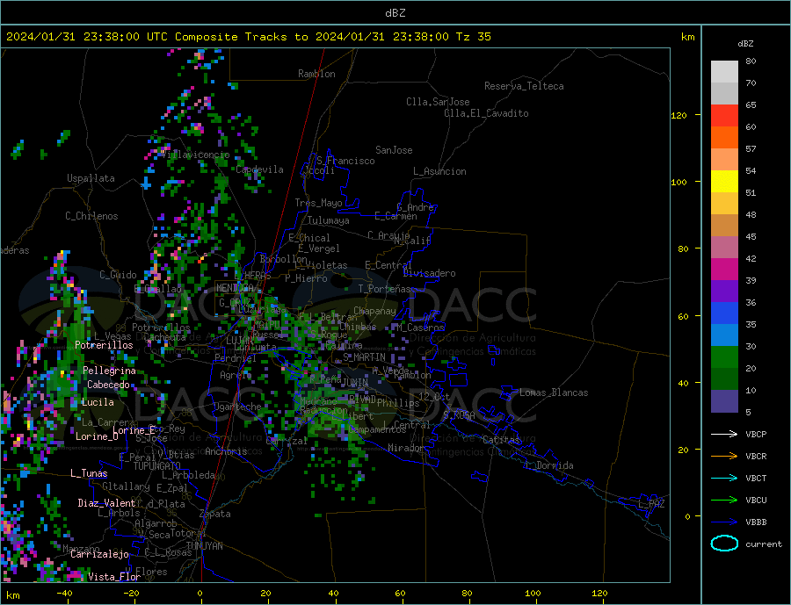Click the Ramblon map label
Image resolution: width=791 pixels, height=605 pixels.
click(x=316, y=74)
